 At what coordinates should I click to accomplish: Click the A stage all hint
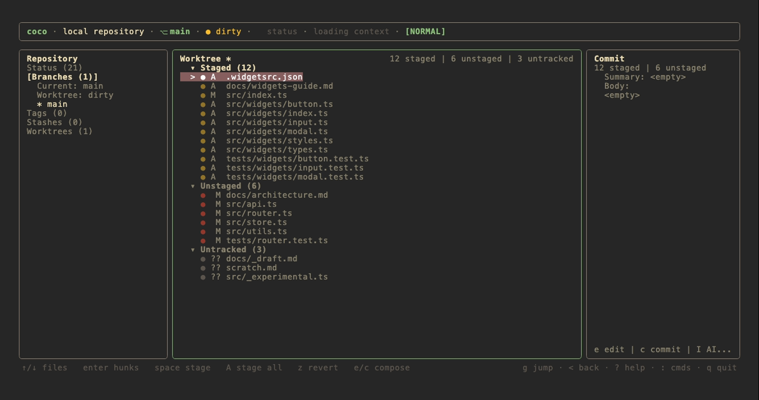pos(254,368)
